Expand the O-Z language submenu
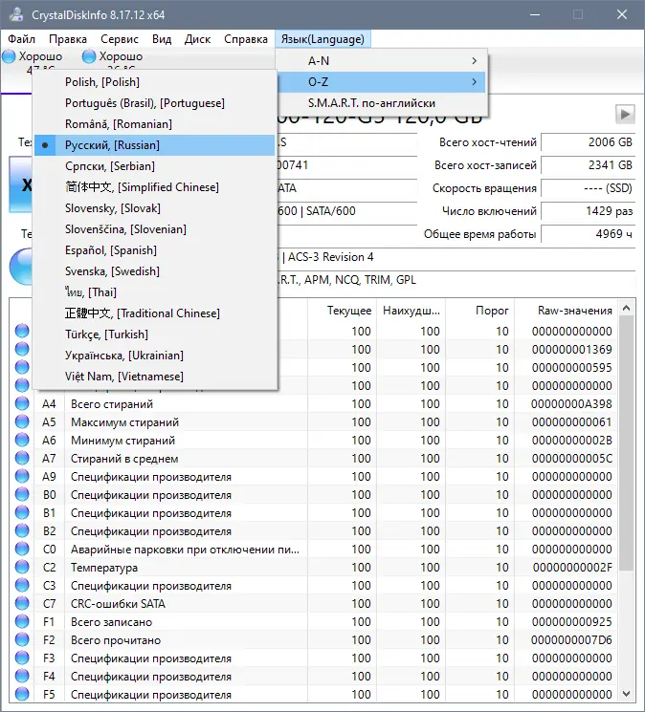645x712 pixels. 381,82
